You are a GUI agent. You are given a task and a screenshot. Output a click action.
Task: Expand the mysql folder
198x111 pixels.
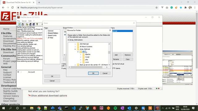coord(80,57)
